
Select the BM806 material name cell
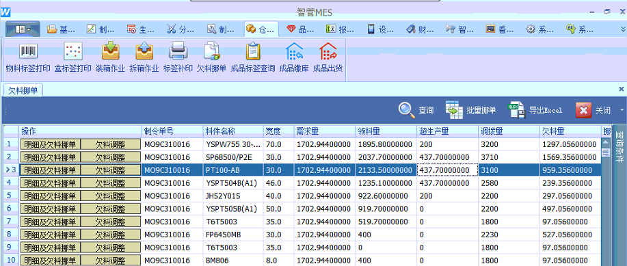coord(233,260)
